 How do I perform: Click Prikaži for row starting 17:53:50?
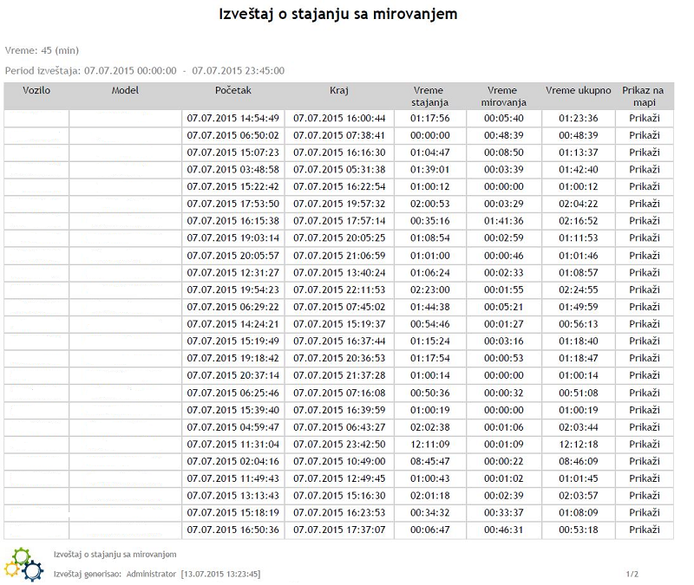point(644,204)
